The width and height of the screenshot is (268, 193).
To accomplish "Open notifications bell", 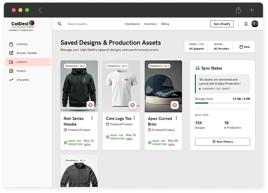I will pos(246,24).
